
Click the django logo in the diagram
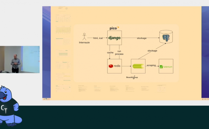pyautogui.click(x=115, y=38)
